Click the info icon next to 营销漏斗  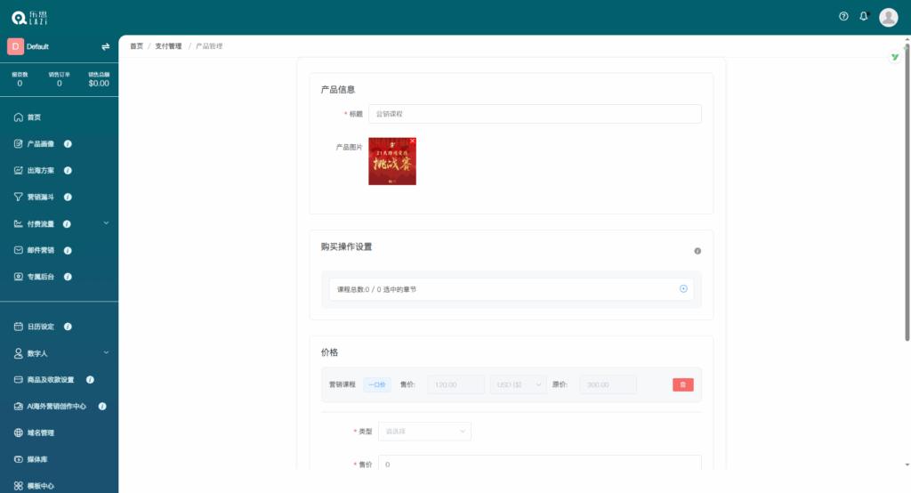[69, 198]
